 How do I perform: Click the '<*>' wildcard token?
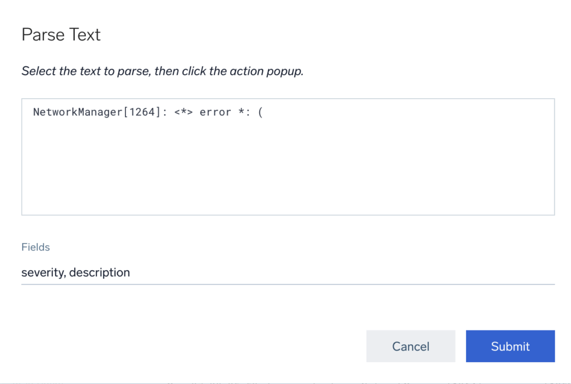click(x=183, y=112)
